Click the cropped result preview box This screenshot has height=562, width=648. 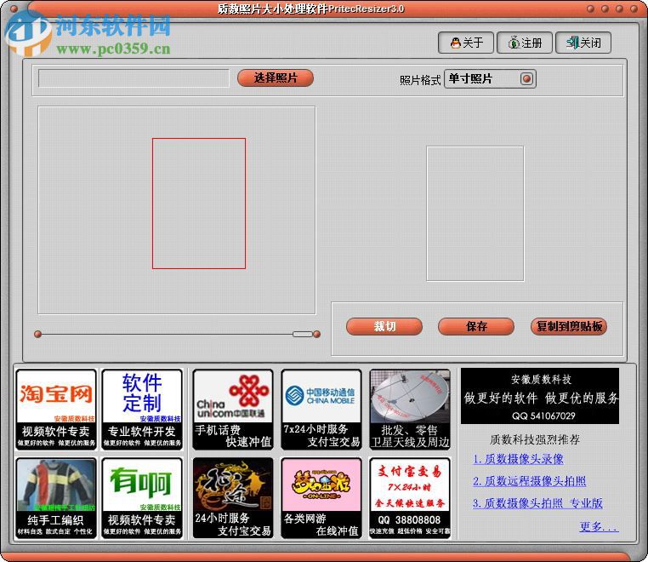point(475,214)
